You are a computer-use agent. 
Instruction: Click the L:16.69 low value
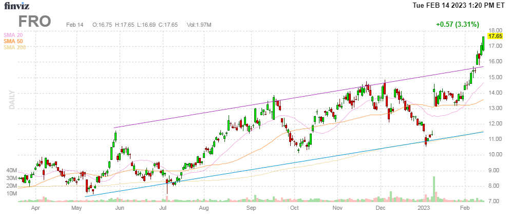[x=147, y=25]
